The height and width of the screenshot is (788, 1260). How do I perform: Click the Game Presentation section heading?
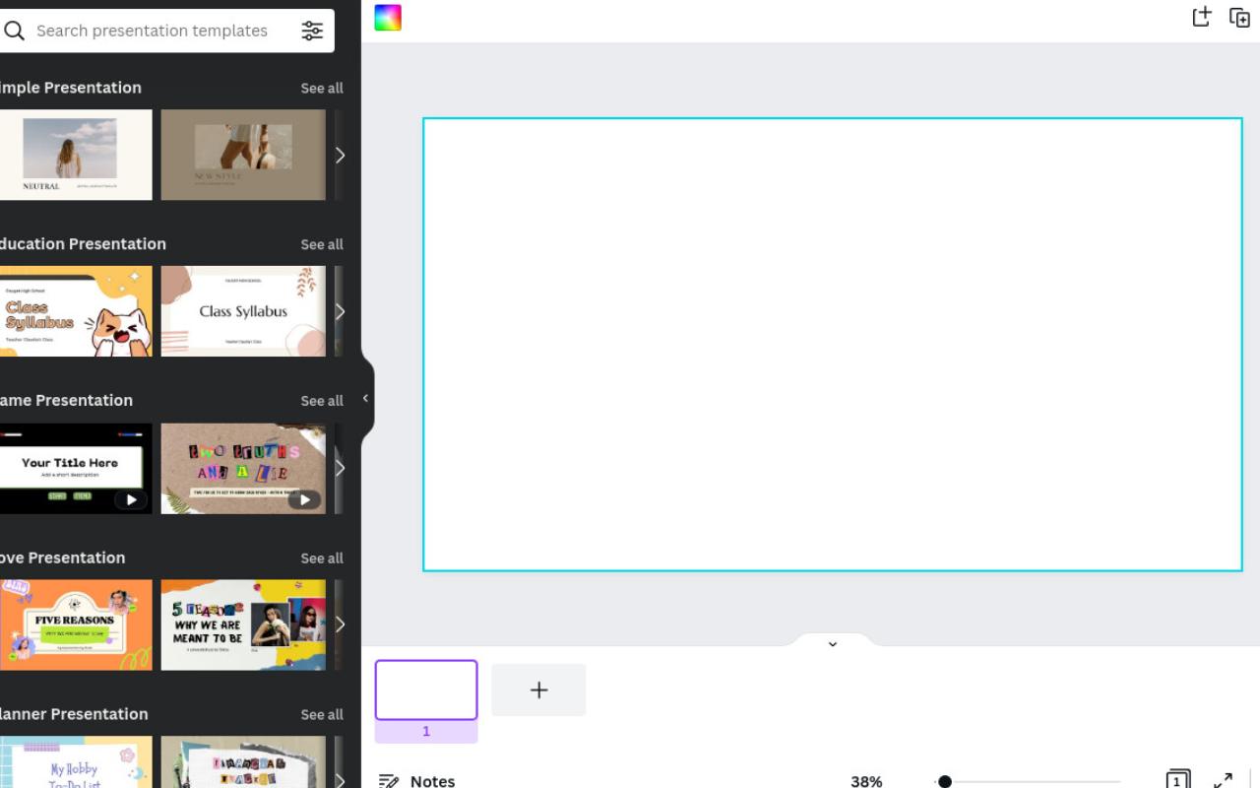click(66, 400)
